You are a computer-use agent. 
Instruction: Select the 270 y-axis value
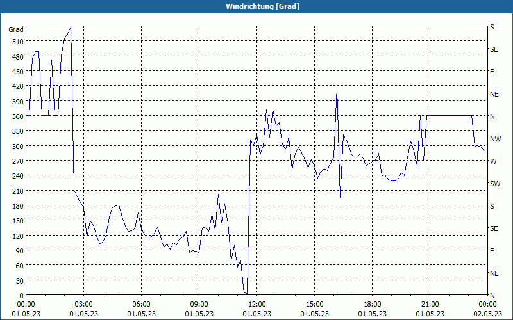pos(18,161)
